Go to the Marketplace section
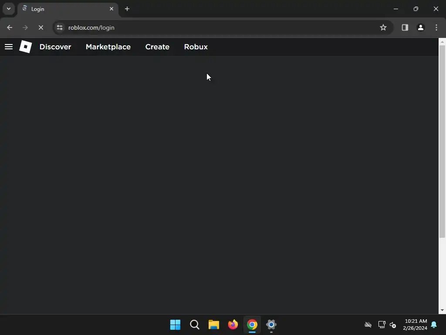The height and width of the screenshot is (335, 446). [108, 47]
